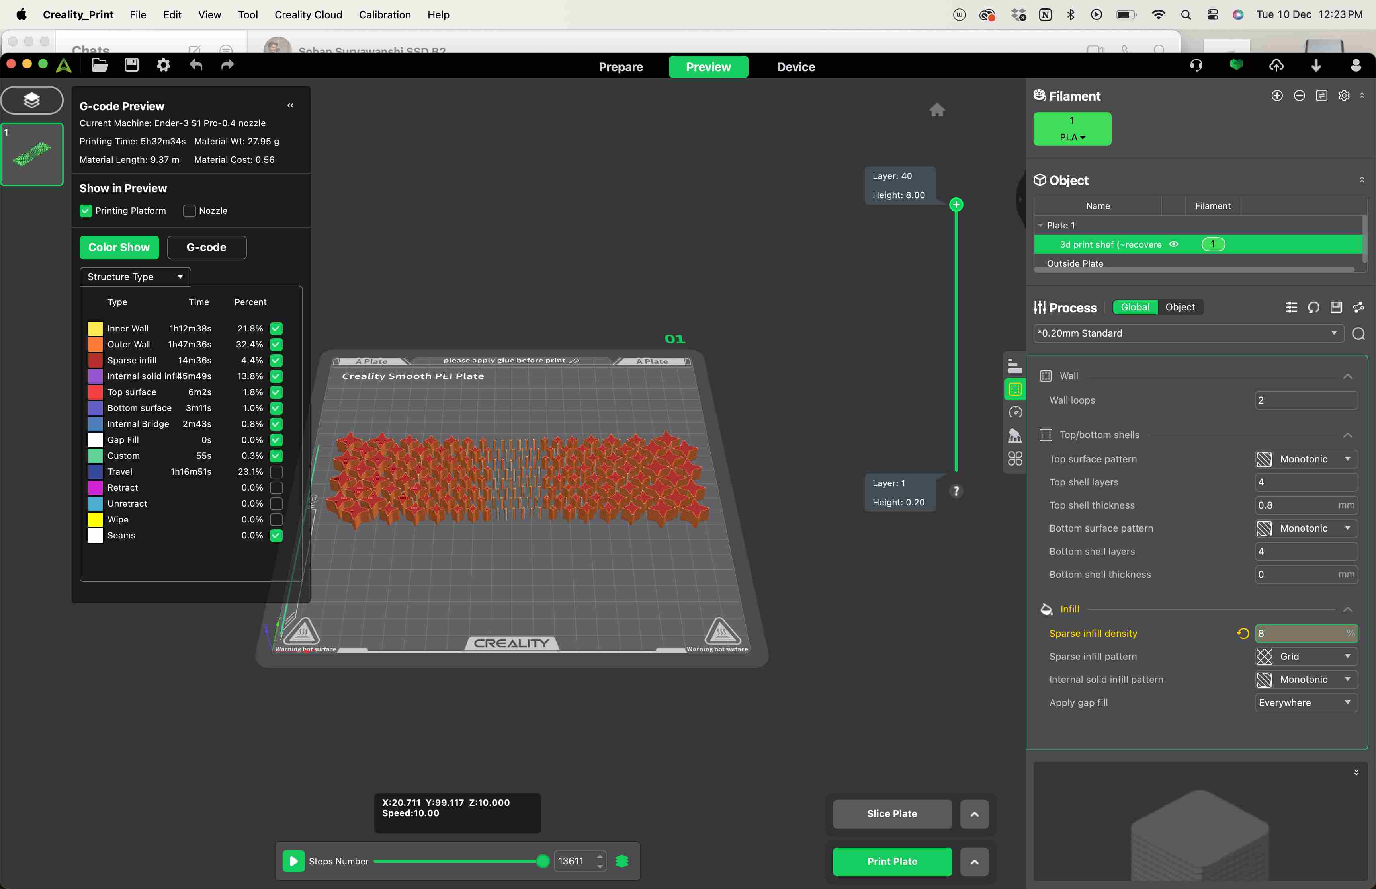
Task: Open the Creality Cloud menu
Action: 308,14
